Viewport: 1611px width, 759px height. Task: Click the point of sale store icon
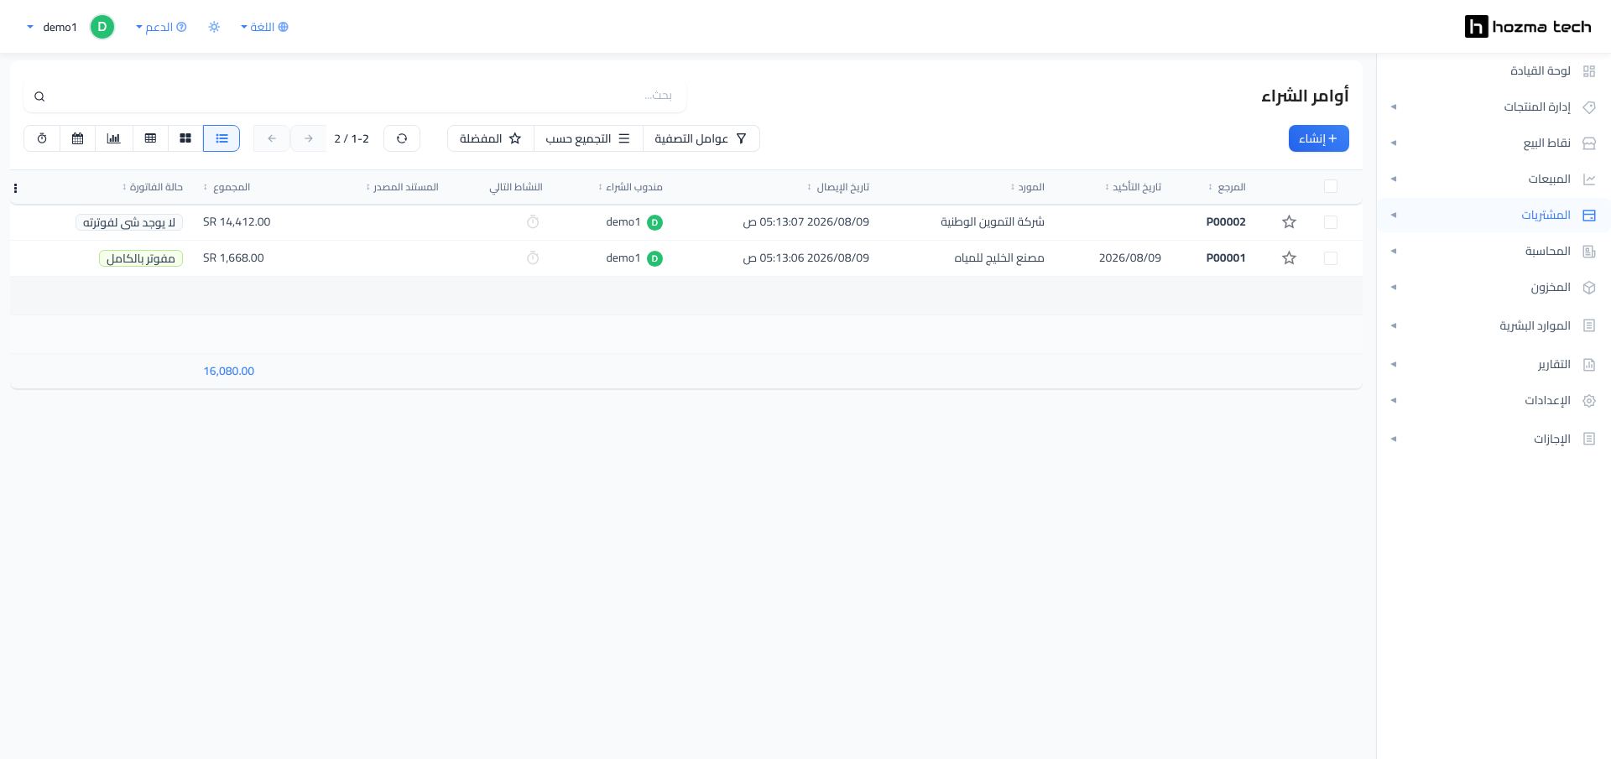click(x=1589, y=143)
